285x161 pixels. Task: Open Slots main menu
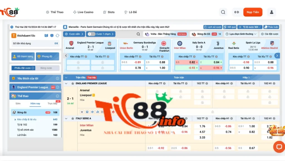109,12
